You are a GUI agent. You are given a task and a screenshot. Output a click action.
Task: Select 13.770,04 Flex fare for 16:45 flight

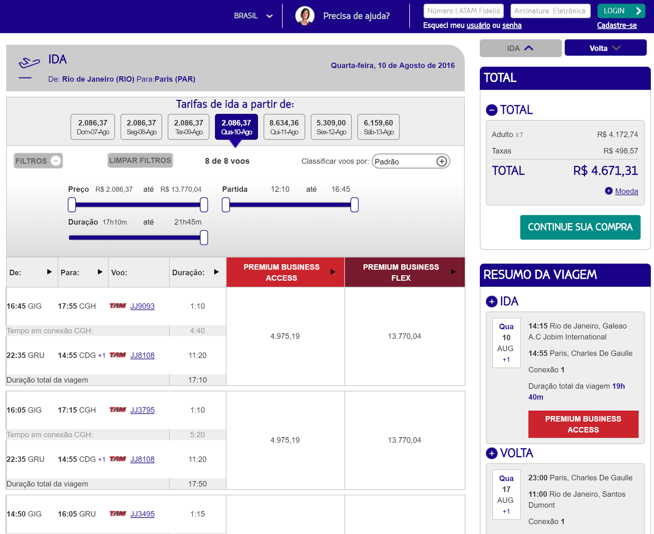click(404, 336)
